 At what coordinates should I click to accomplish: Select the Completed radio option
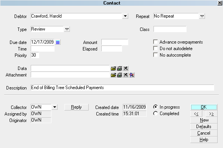155,114
